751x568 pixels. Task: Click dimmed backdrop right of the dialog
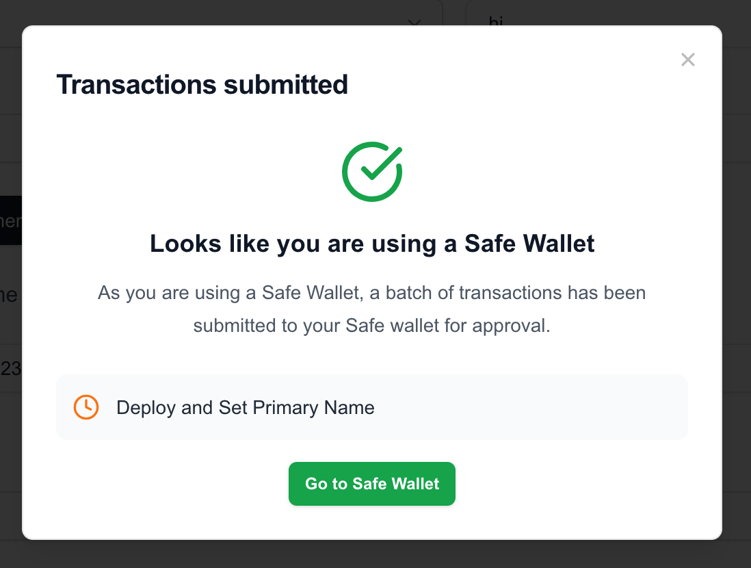pos(737,287)
